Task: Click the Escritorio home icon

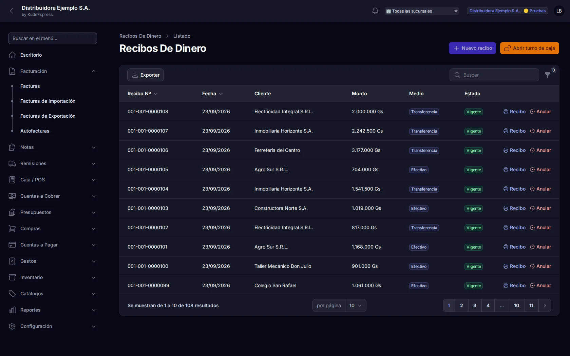Action: pos(12,55)
